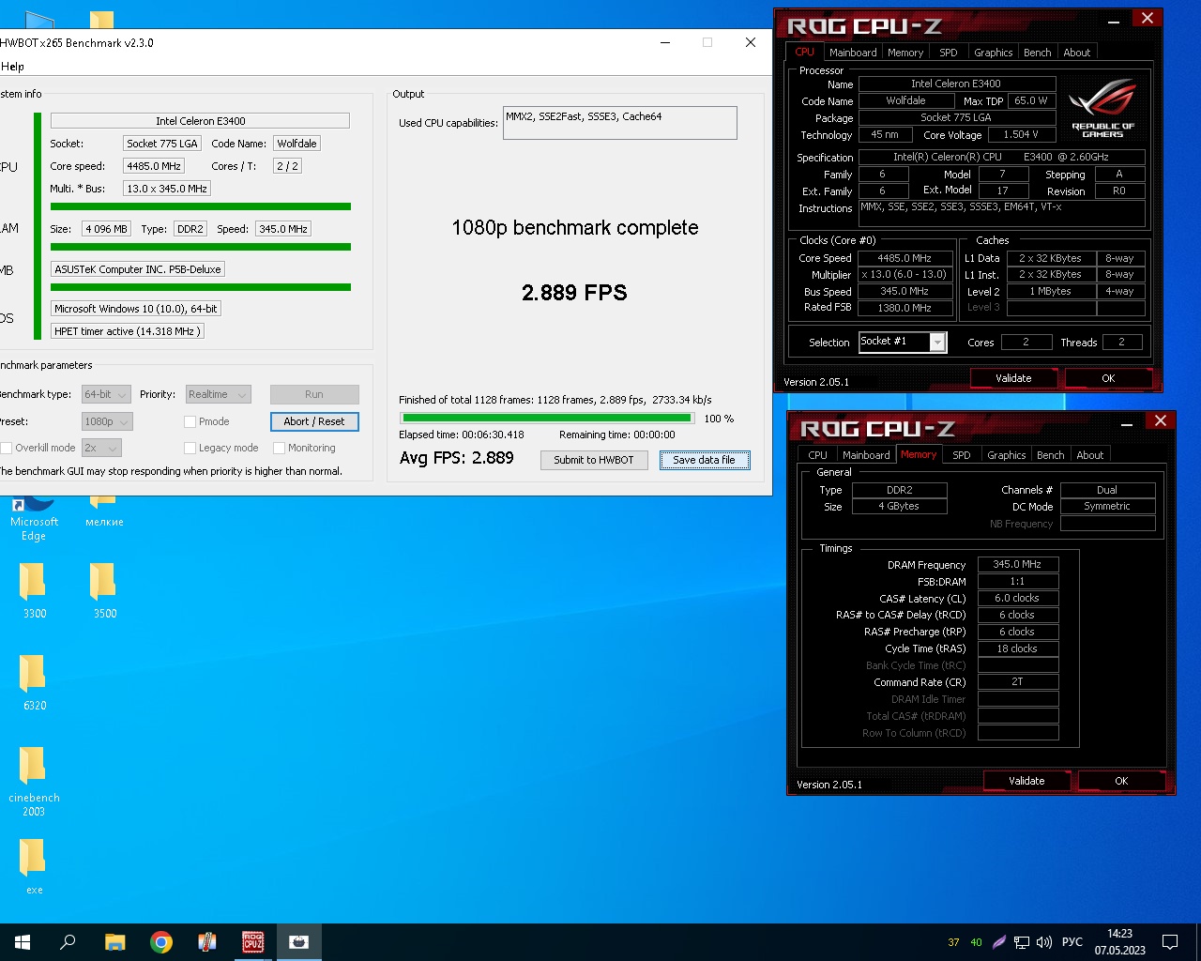Screen dimensions: 1201x961
Task: Switch to CPU tab in bottom CPU-Z
Action: [818, 455]
